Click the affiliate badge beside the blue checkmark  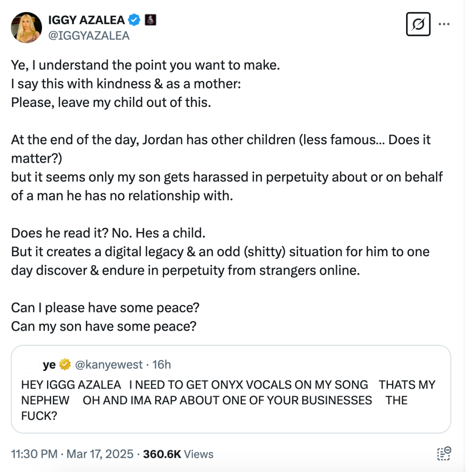click(151, 20)
